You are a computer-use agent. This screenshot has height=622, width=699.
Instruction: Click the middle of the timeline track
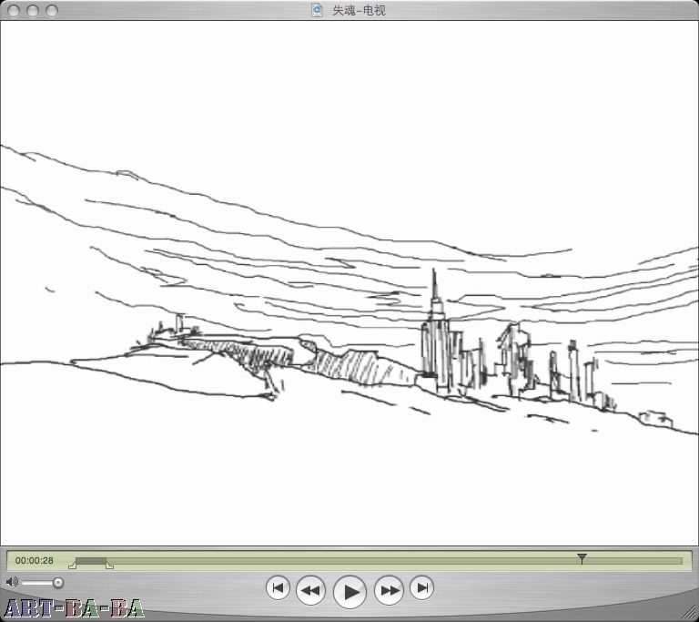379,560
